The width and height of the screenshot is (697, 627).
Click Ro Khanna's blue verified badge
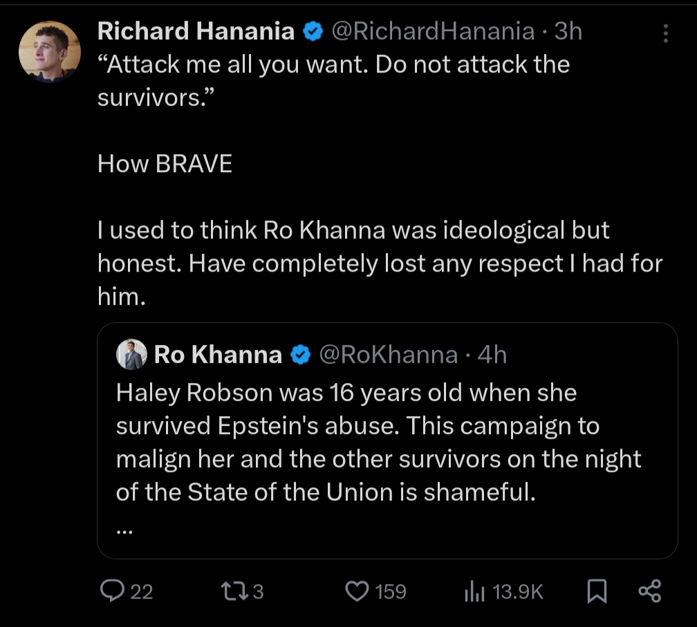(x=299, y=355)
